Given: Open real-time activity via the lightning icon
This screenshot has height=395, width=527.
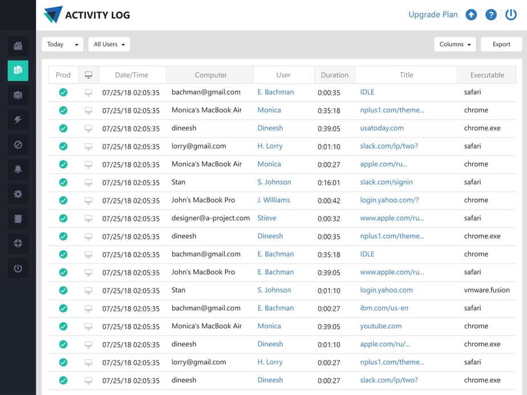Looking at the screenshot, I should pyautogui.click(x=17, y=120).
